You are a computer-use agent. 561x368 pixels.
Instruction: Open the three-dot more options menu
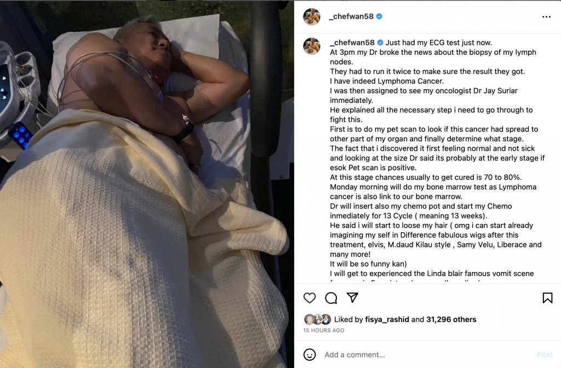click(546, 17)
